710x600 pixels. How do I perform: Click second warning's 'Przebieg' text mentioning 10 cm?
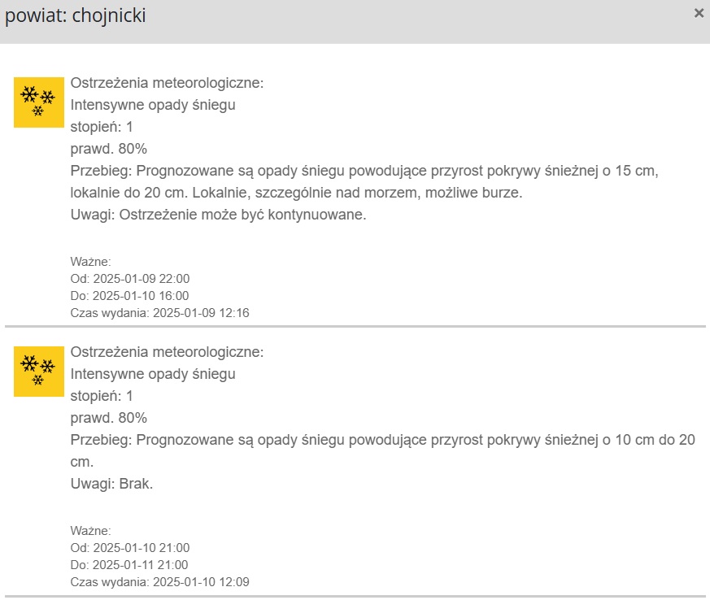coord(382,450)
